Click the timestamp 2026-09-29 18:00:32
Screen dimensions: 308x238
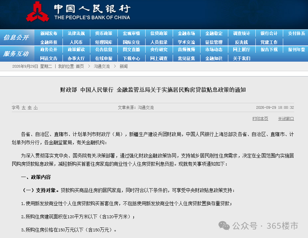click(275, 107)
